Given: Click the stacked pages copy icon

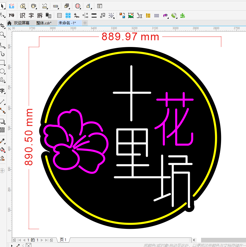Looking at the screenshot, I should [48, 15].
